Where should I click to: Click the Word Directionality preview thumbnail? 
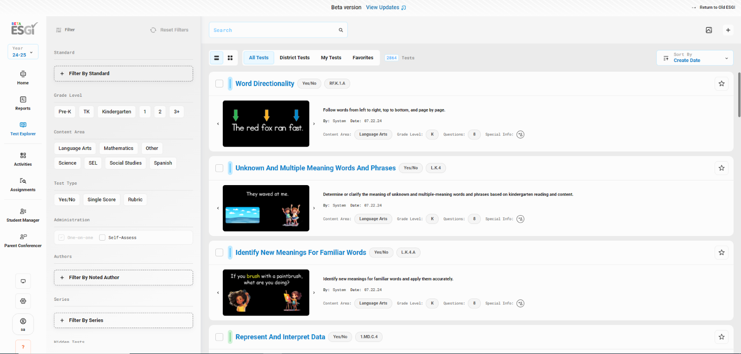[x=266, y=124]
